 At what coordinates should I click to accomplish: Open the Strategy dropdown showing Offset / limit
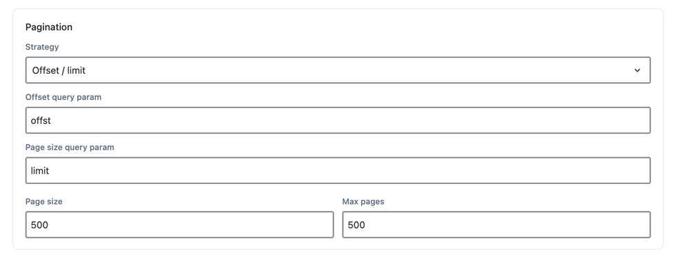pyautogui.click(x=338, y=70)
